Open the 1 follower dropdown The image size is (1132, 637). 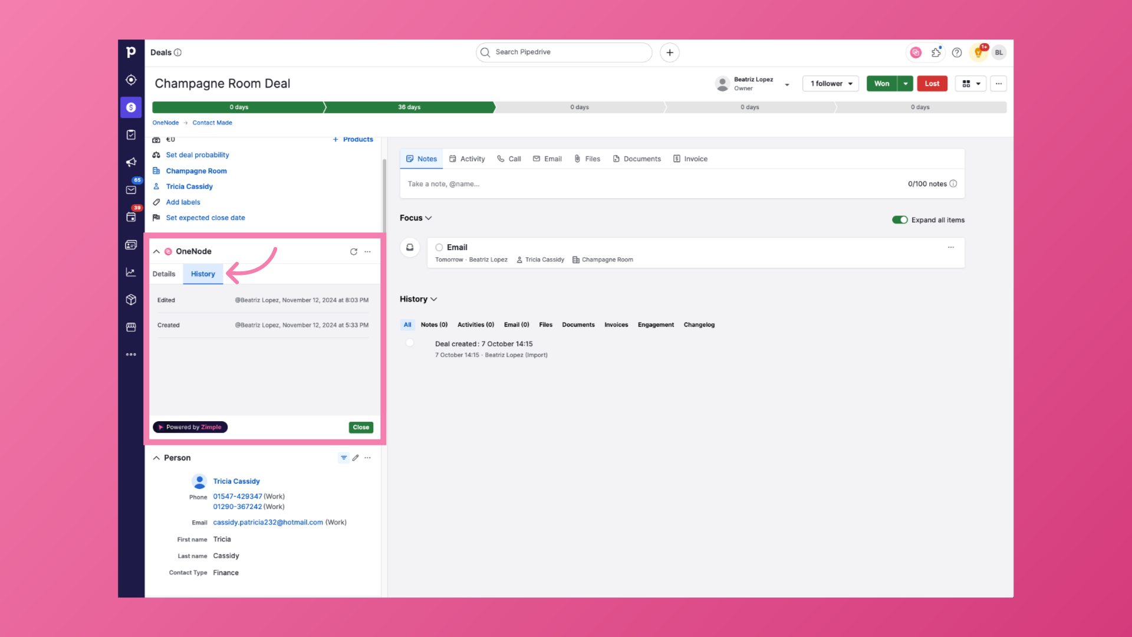(x=830, y=84)
